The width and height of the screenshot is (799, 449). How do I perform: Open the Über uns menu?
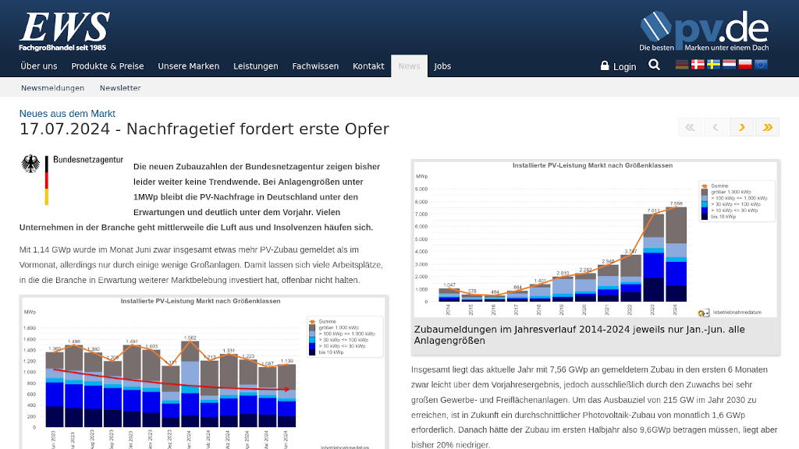[x=39, y=66]
